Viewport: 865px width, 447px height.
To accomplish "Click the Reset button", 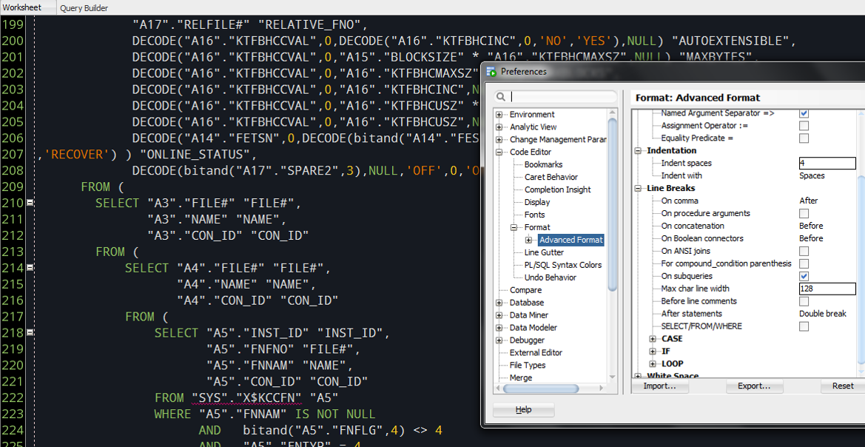I will pos(842,386).
